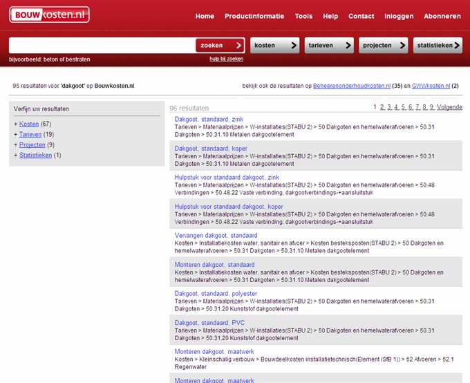Go to results page 2
This screenshot has height=383, width=470.
pyautogui.click(x=382, y=107)
